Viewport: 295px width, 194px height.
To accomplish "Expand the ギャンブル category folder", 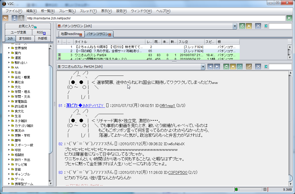I will (9, 174).
